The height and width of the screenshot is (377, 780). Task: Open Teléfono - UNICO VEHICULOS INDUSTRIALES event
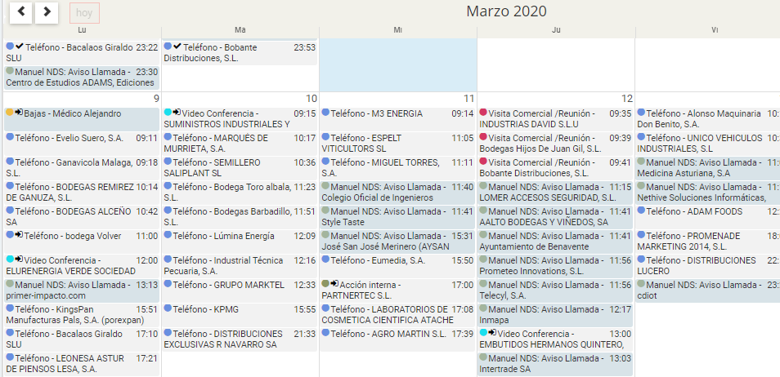pyautogui.click(x=708, y=144)
